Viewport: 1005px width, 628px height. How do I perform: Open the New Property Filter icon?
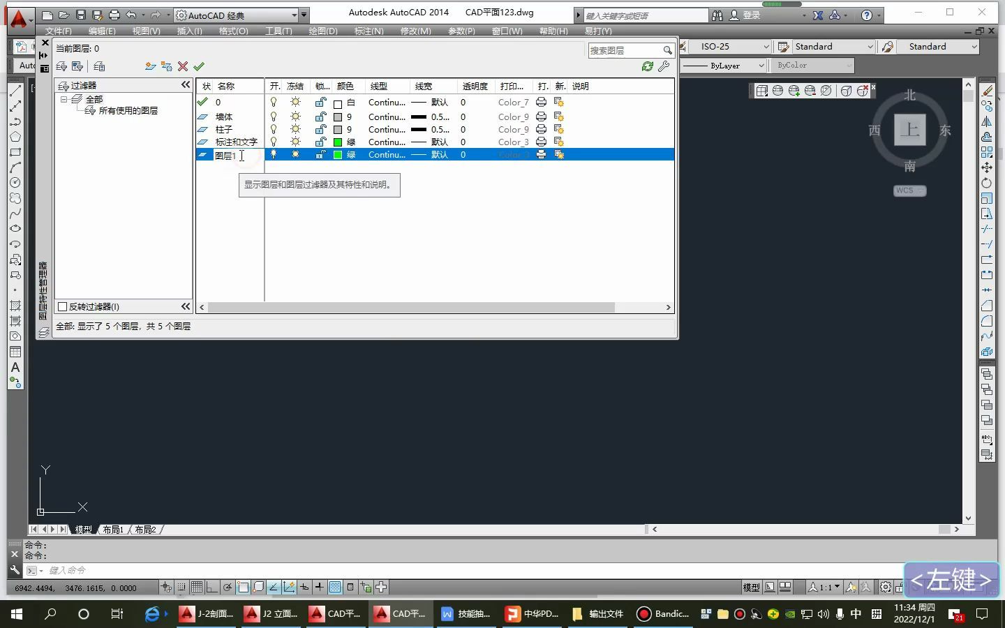[x=61, y=66]
